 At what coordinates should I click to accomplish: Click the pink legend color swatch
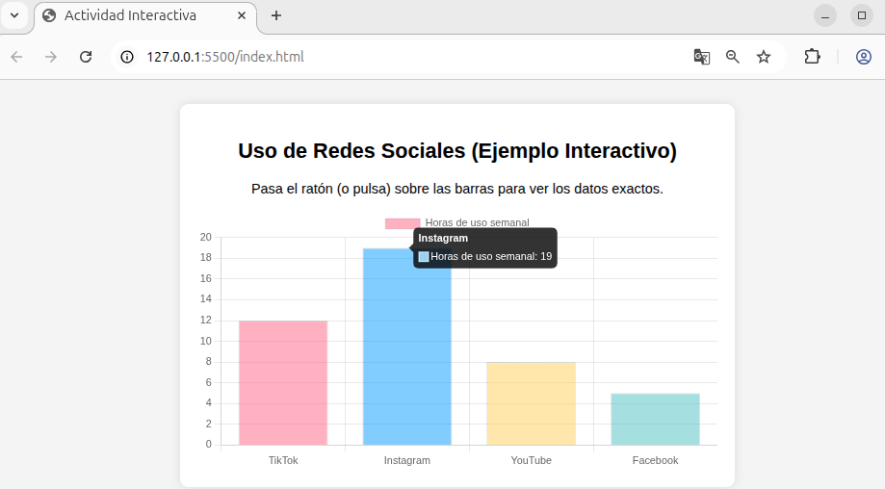pos(403,222)
